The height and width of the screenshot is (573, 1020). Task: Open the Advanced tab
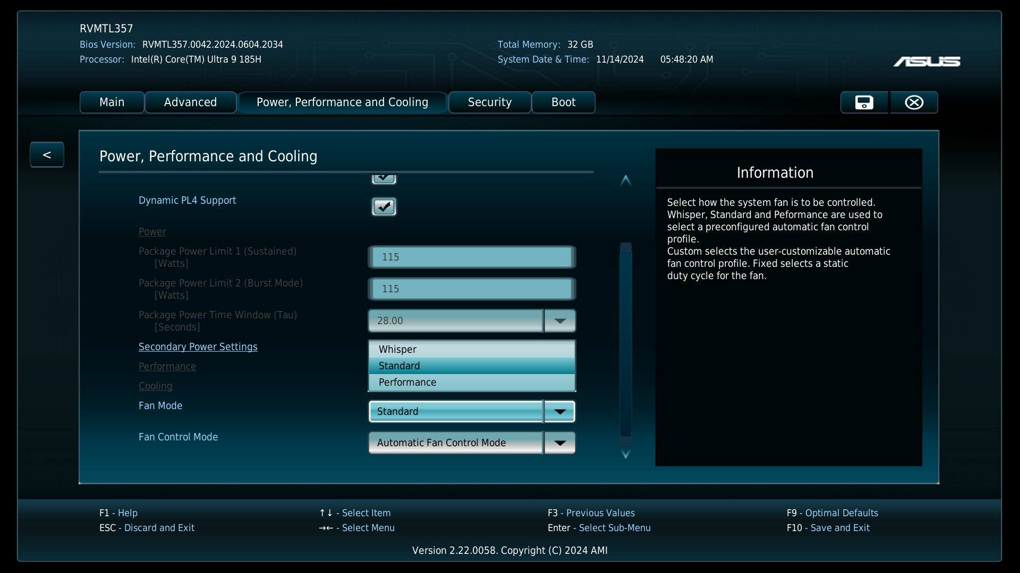point(190,102)
